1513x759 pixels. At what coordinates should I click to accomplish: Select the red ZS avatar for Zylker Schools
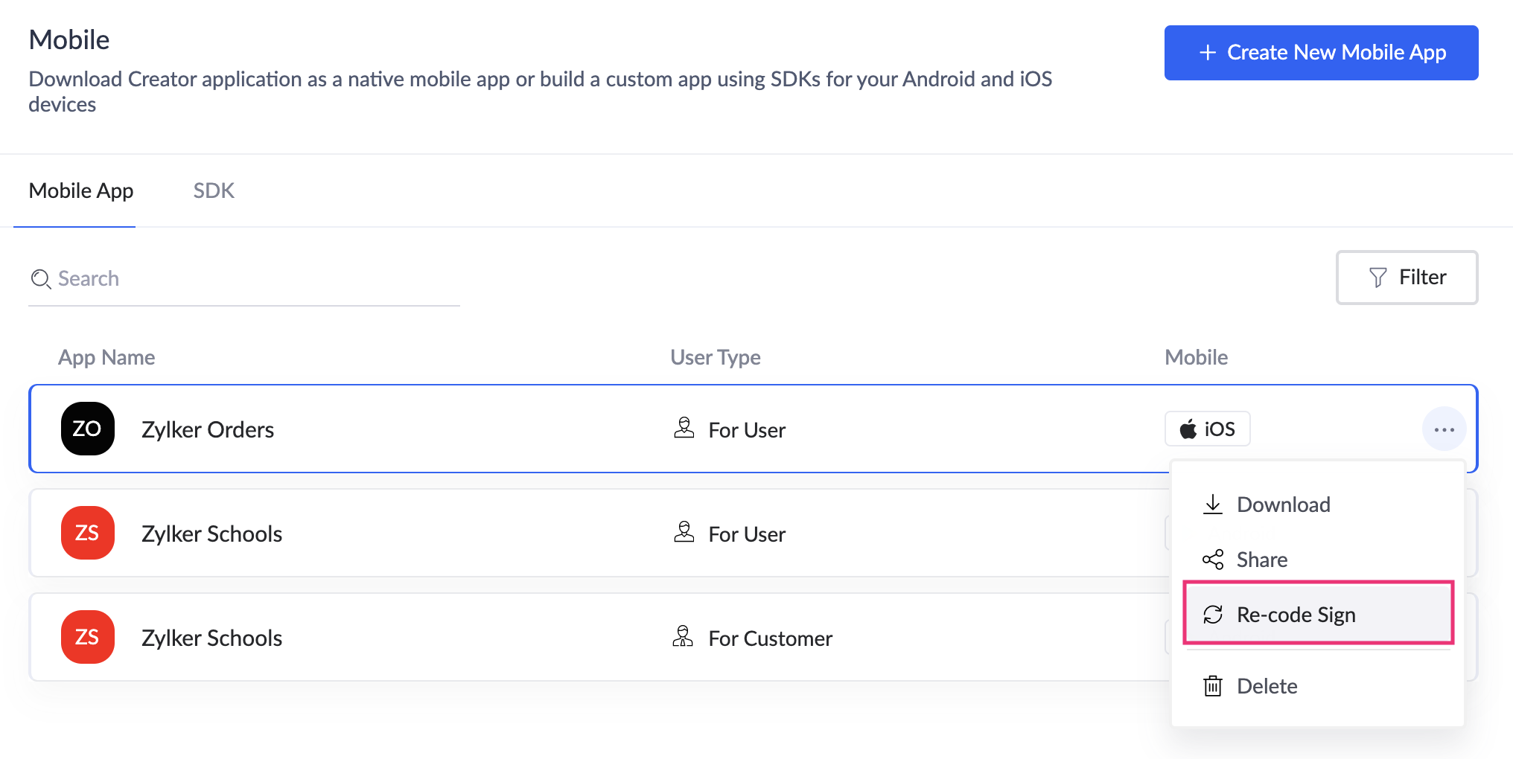(87, 533)
